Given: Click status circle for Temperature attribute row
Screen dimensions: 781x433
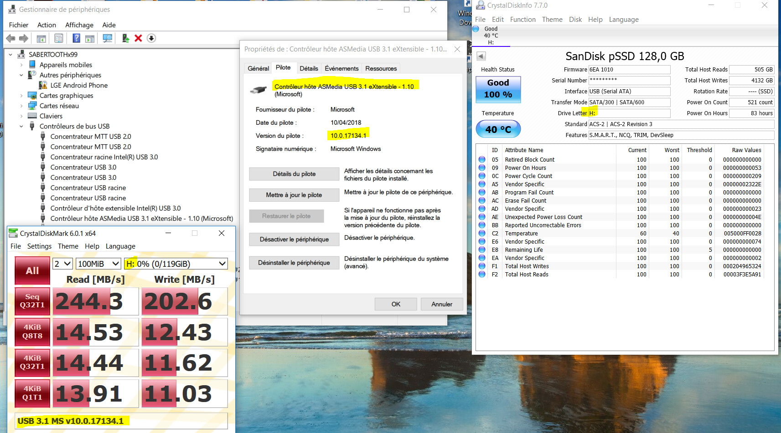Looking at the screenshot, I should pos(482,234).
